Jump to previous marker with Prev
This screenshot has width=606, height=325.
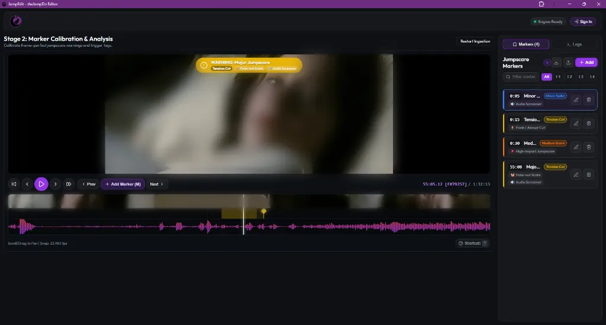click(89, 184)
